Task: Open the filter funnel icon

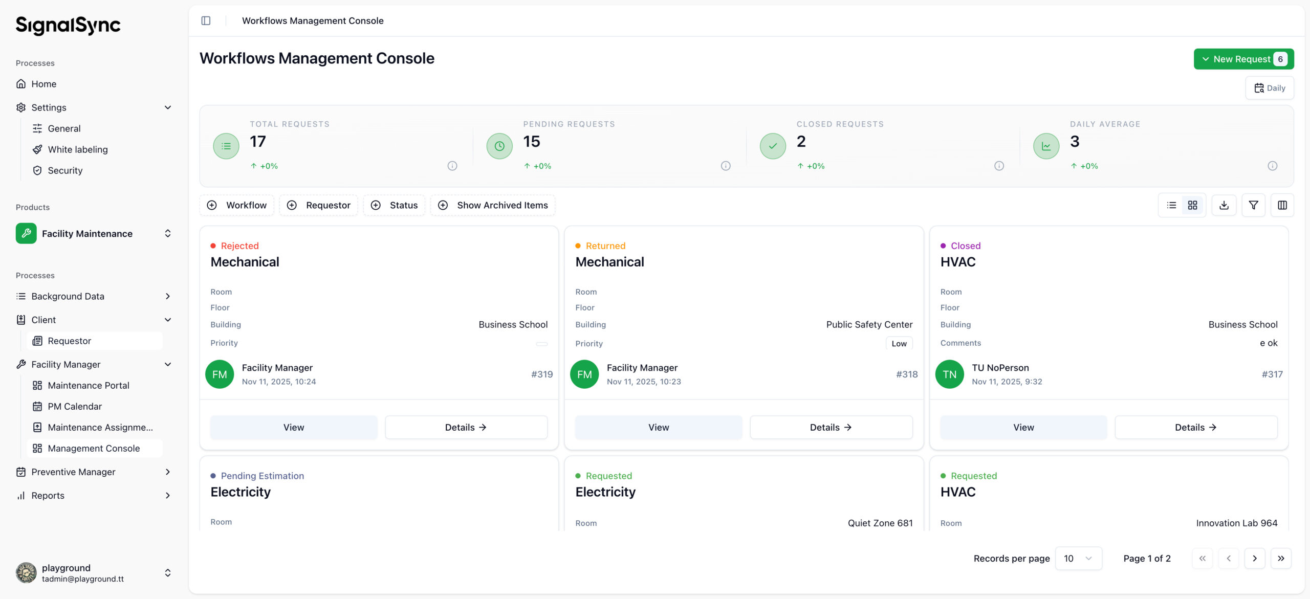Action: (x=1253, y=205)
